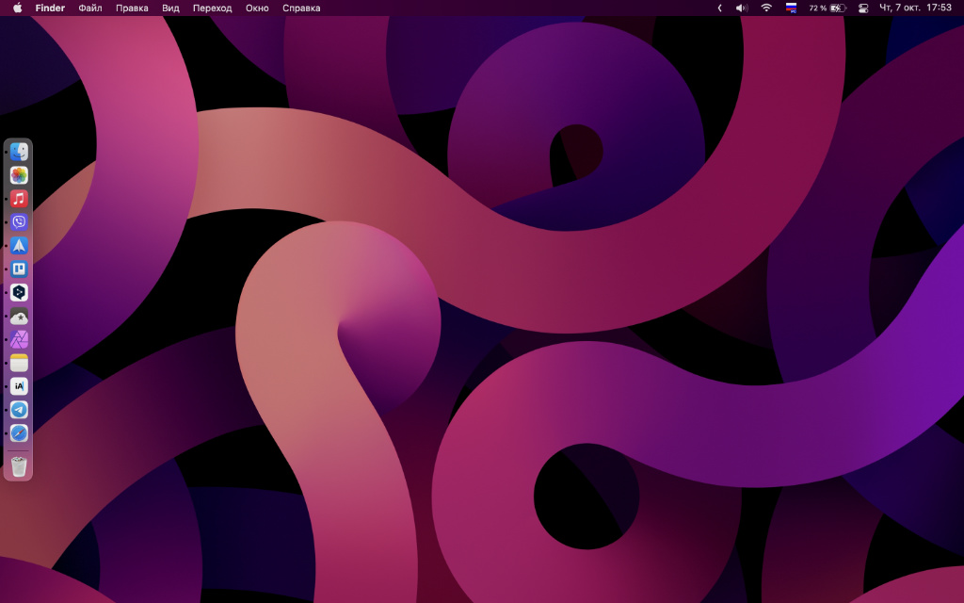Launch Spark mail app in Dock
964x603 pixels.
[x=19, y=245]
